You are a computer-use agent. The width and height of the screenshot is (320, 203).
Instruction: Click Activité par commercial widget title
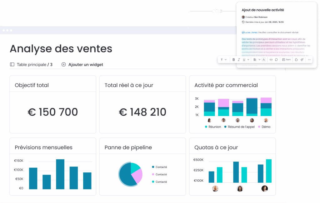point(226,85)
